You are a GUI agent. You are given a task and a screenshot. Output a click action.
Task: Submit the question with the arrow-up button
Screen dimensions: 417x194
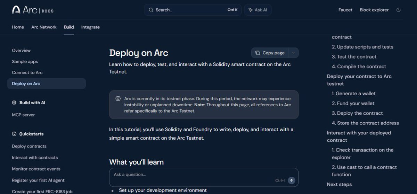(292, 180)
